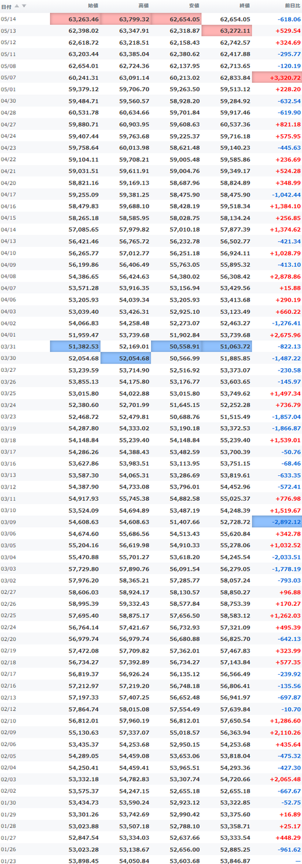The height and width of the screenshot is (864, 302).
Task: Click the 05/14 date row
Action: pyautogui.click(x=151, y=19)
